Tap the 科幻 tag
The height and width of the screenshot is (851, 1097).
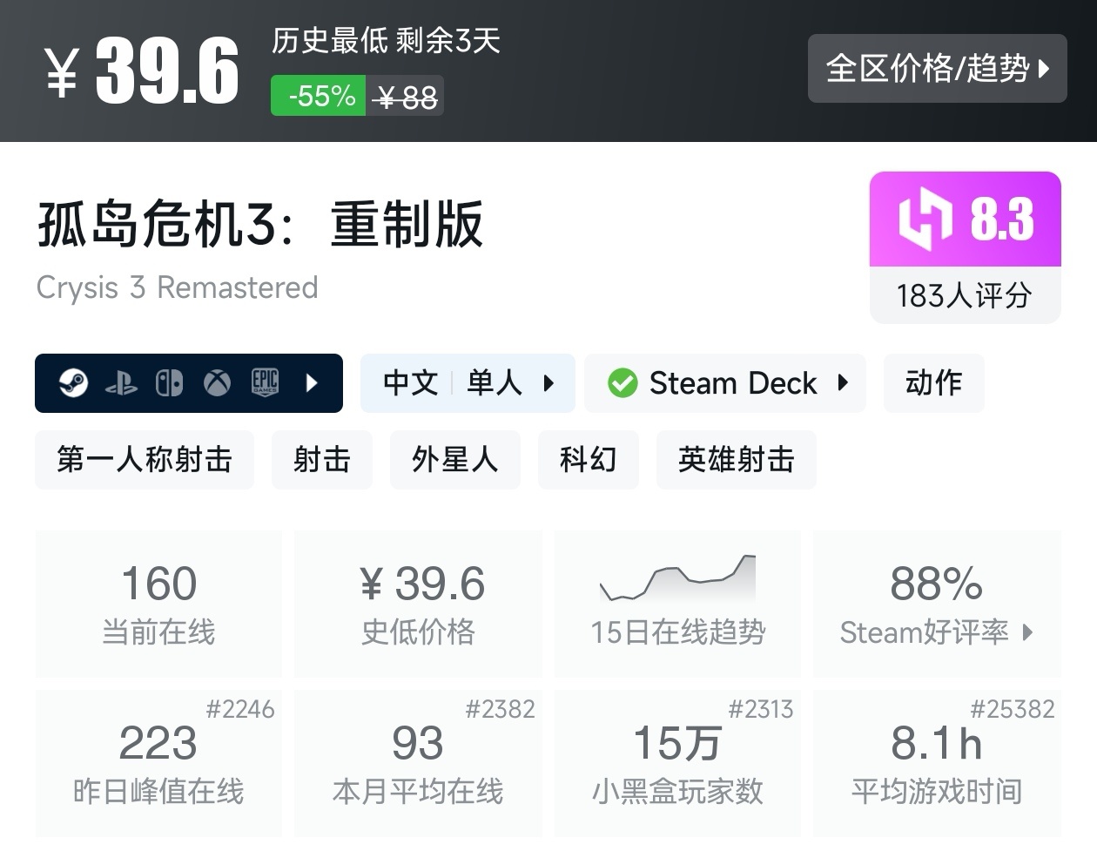pos(588,459)
